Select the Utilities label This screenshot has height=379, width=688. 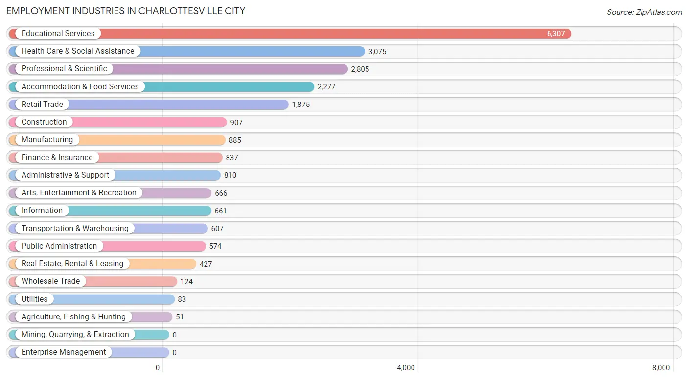tap(35, 299)
